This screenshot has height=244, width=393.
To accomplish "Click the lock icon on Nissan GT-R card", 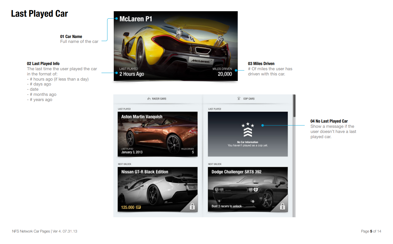I will [x=192, y=206].
